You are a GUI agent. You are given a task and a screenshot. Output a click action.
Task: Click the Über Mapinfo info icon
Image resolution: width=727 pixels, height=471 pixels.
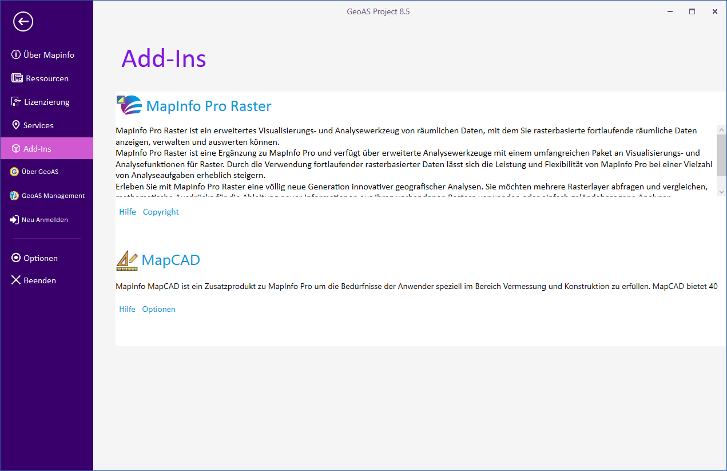click(16, 55)
